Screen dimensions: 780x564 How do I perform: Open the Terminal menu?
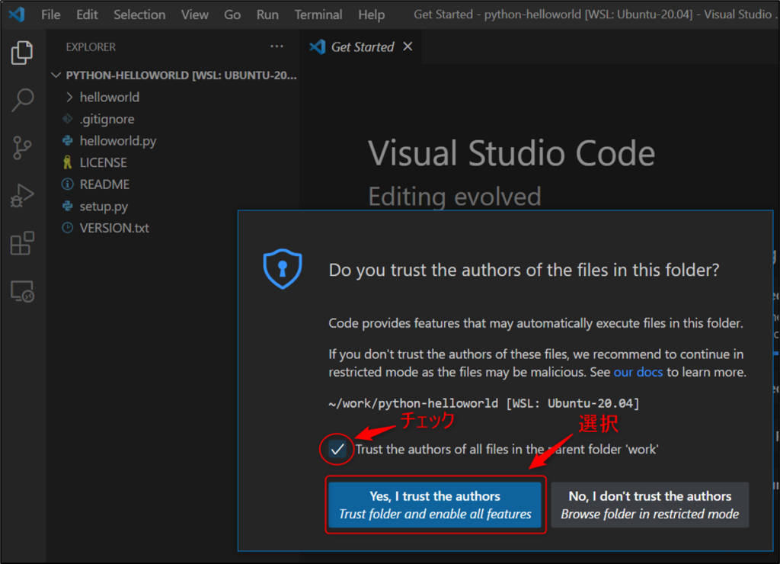point(318,14)
